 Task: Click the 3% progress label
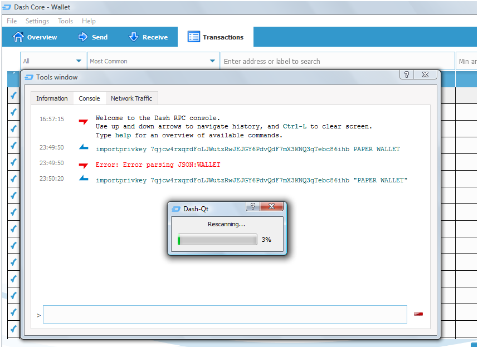click(x=266, y=240)
